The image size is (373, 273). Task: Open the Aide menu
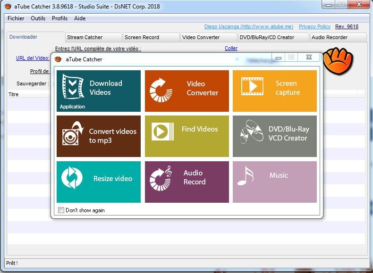[80, 18]
